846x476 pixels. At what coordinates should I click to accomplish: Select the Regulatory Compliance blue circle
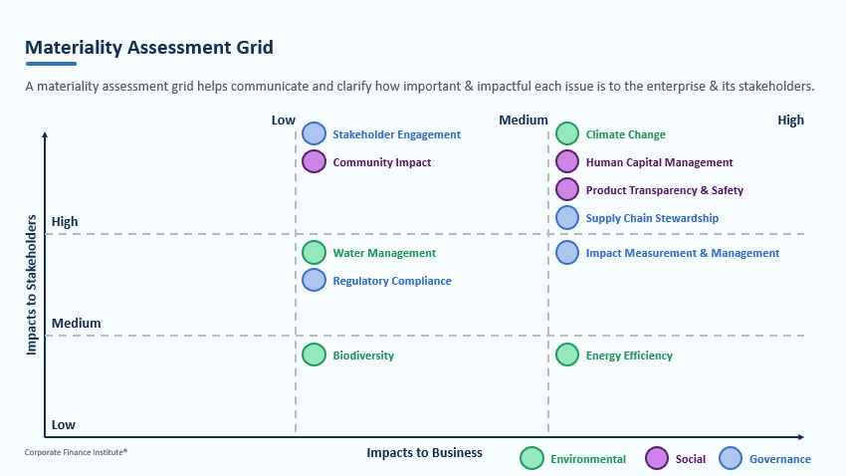314,281
